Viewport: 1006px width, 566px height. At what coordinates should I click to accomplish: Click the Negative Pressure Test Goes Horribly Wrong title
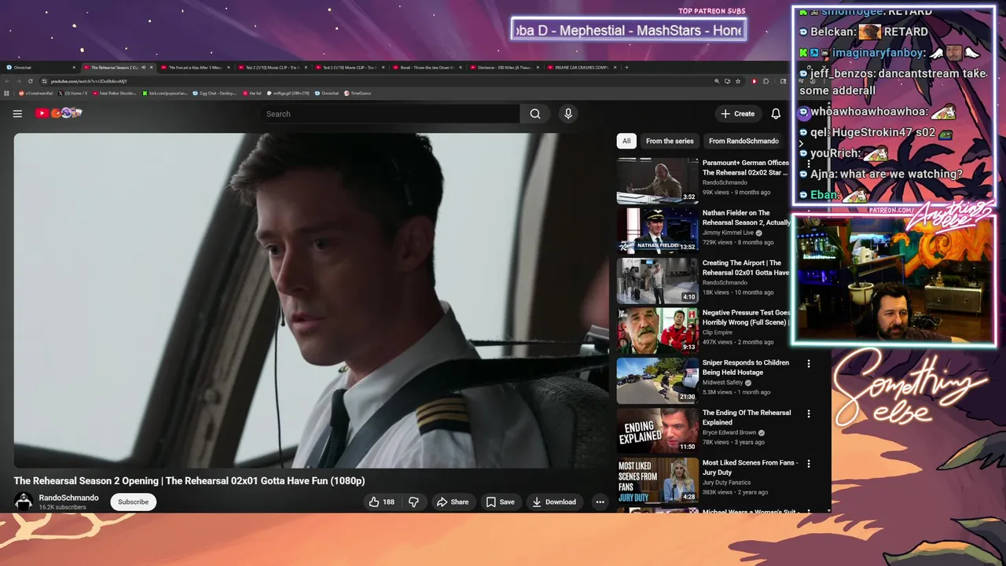point(747,318)
